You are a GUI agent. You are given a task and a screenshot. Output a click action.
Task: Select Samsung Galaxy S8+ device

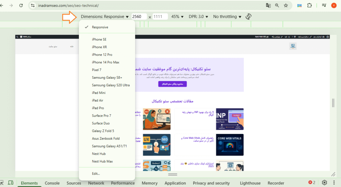(x=107, y=77)
